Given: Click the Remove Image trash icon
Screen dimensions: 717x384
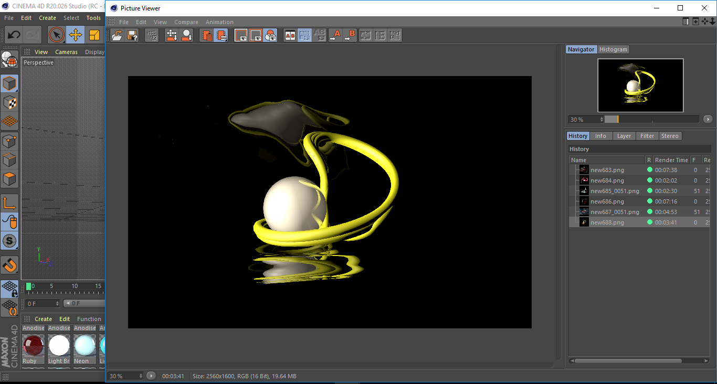Looking at the screenshot, I should tap(207, 35).
